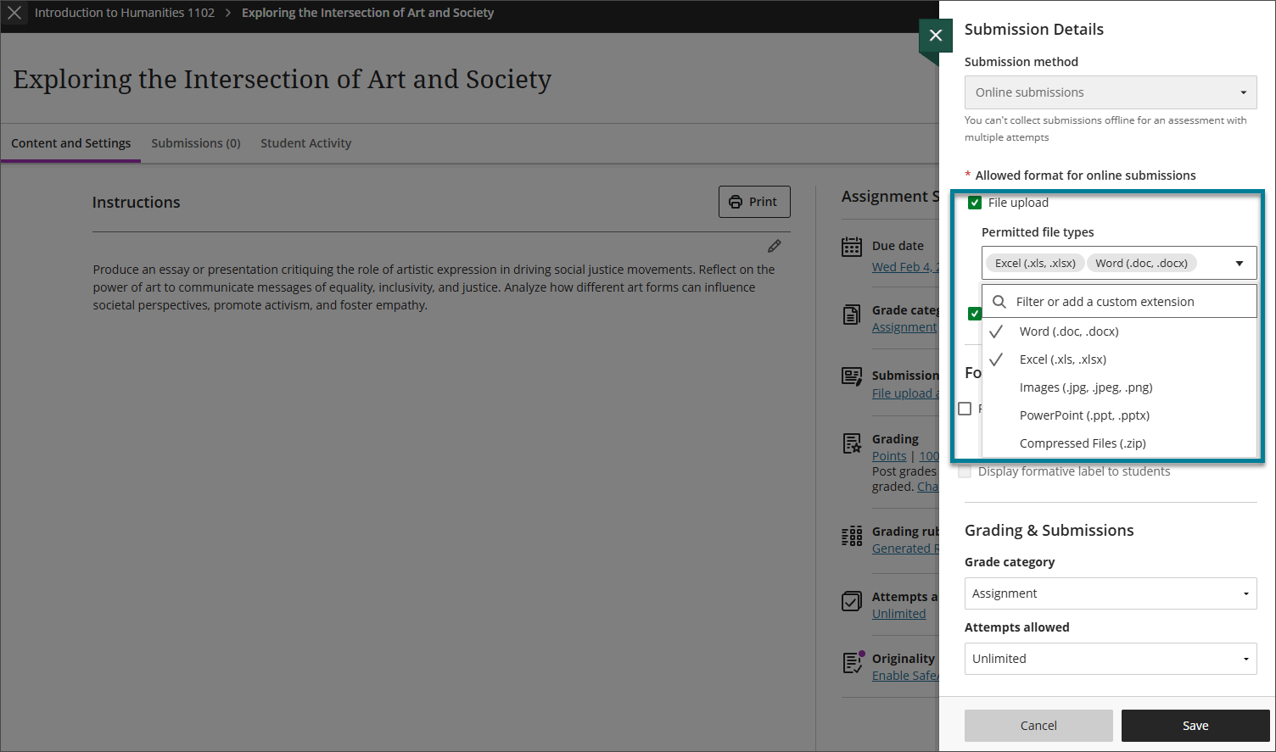The image size is (1276, 752).
Task: Click the Wed Feb 4 due date link
Action: (x=905, y=267)
